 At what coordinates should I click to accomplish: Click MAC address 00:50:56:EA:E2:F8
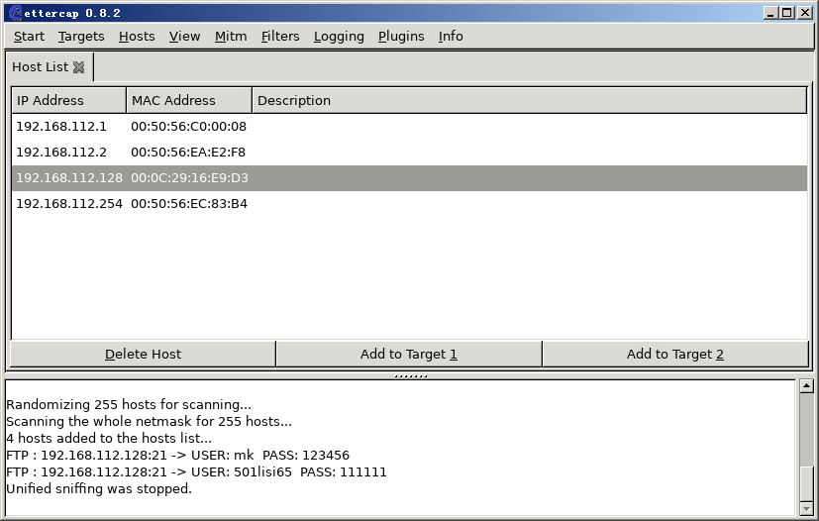pos(188,153)
